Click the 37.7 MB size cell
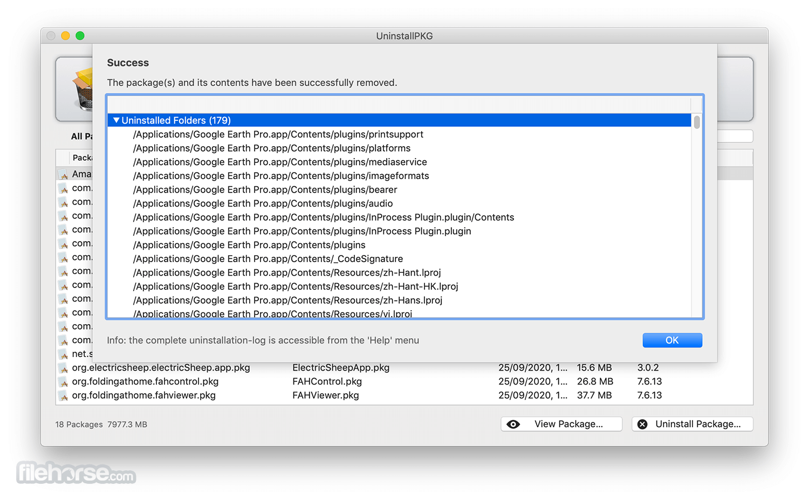Viewport: 809px width, 500px height. 594,395
